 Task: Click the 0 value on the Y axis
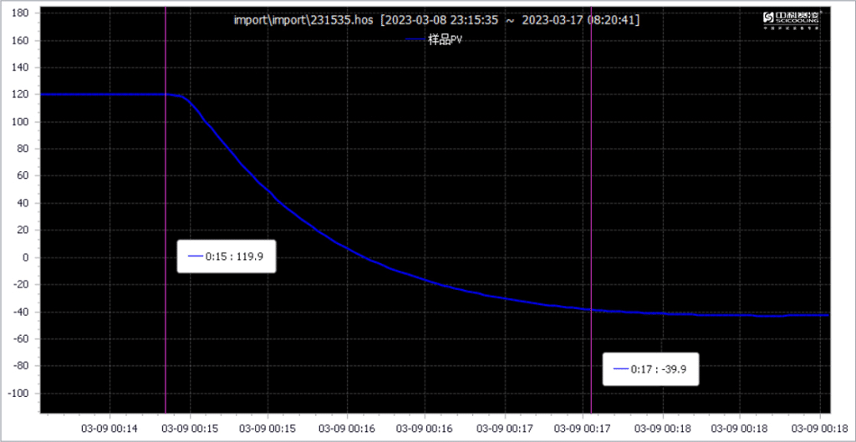click(25, 257)
